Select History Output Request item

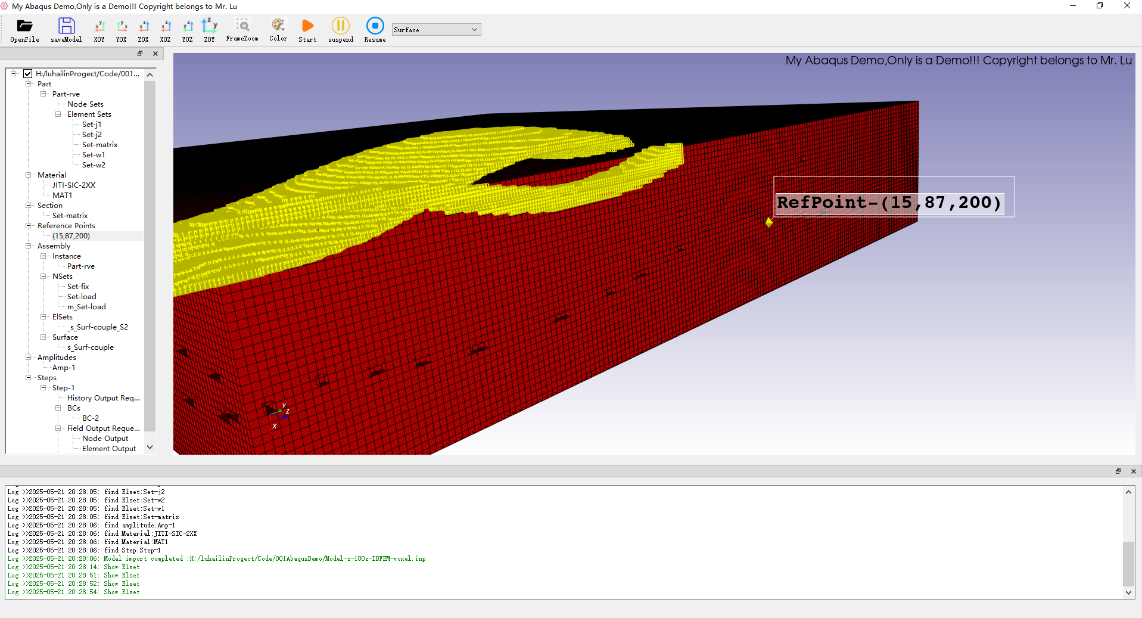(104, 398)
